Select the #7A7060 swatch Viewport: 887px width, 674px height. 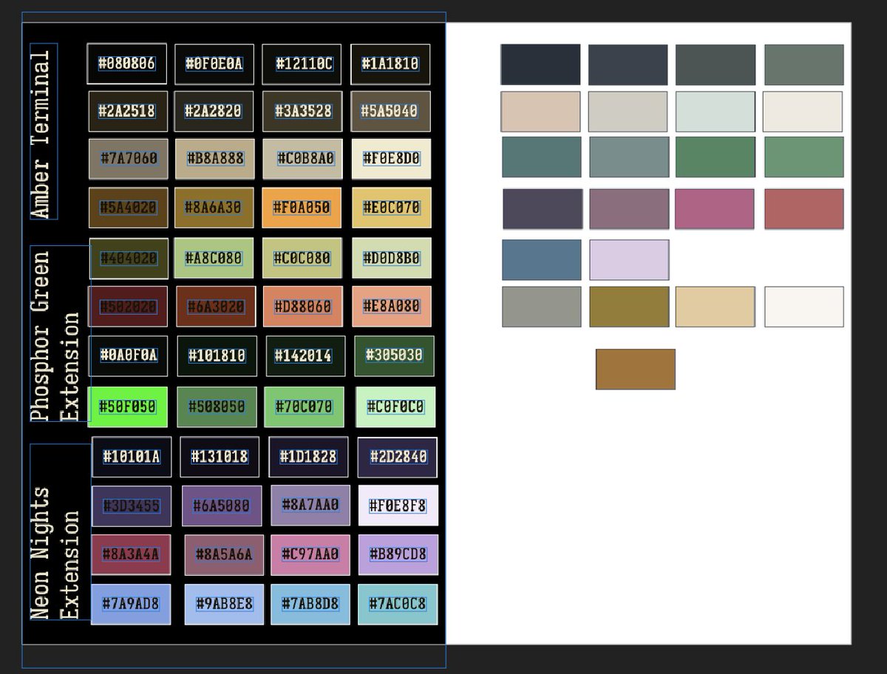128,158
